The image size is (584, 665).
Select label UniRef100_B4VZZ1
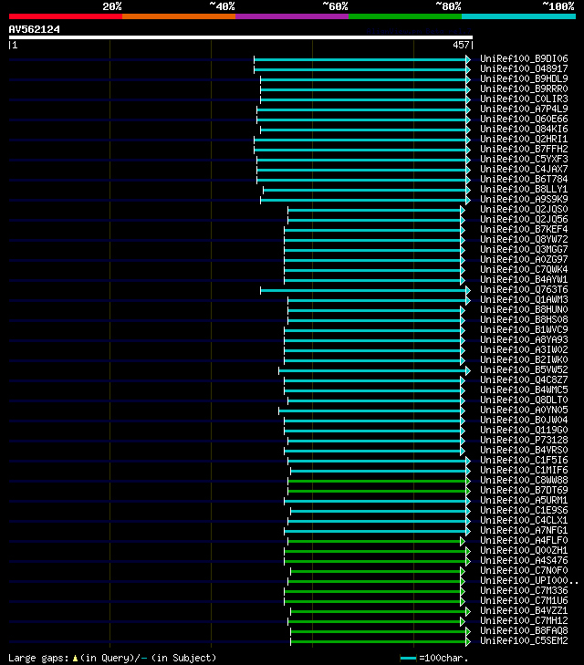524,610
